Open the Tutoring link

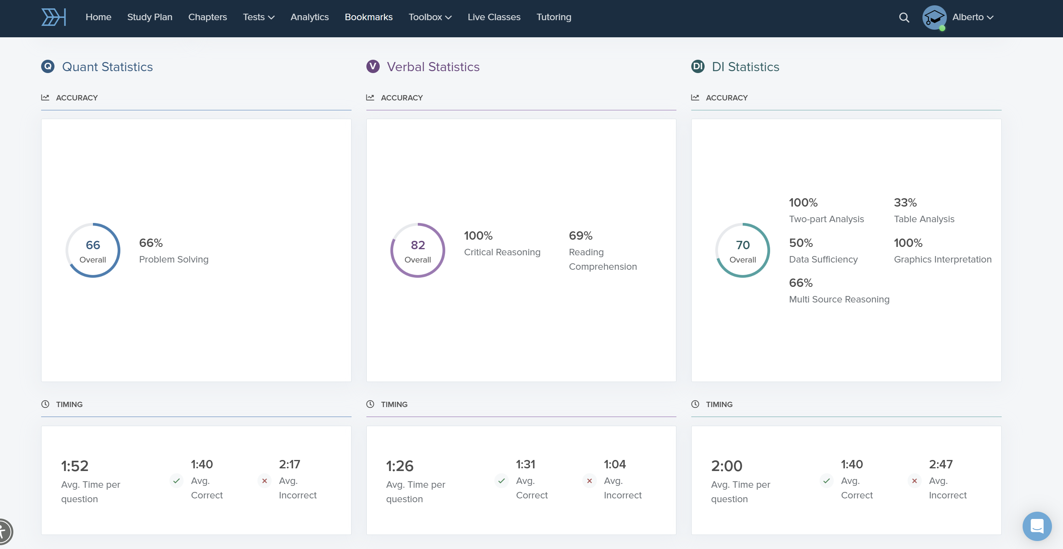point(553,18)
